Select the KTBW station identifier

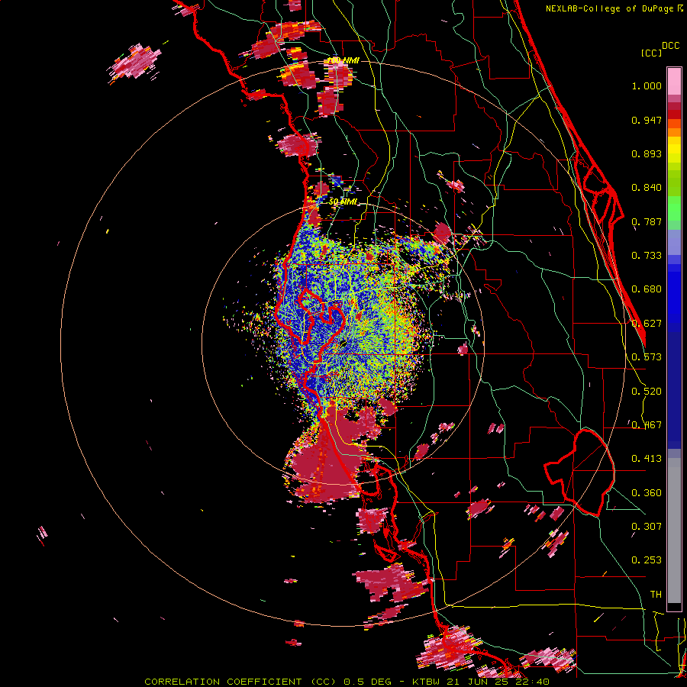[x=427, y=682]
